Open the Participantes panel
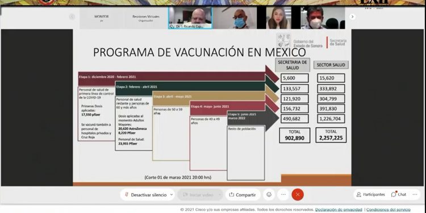 point(370,194)
